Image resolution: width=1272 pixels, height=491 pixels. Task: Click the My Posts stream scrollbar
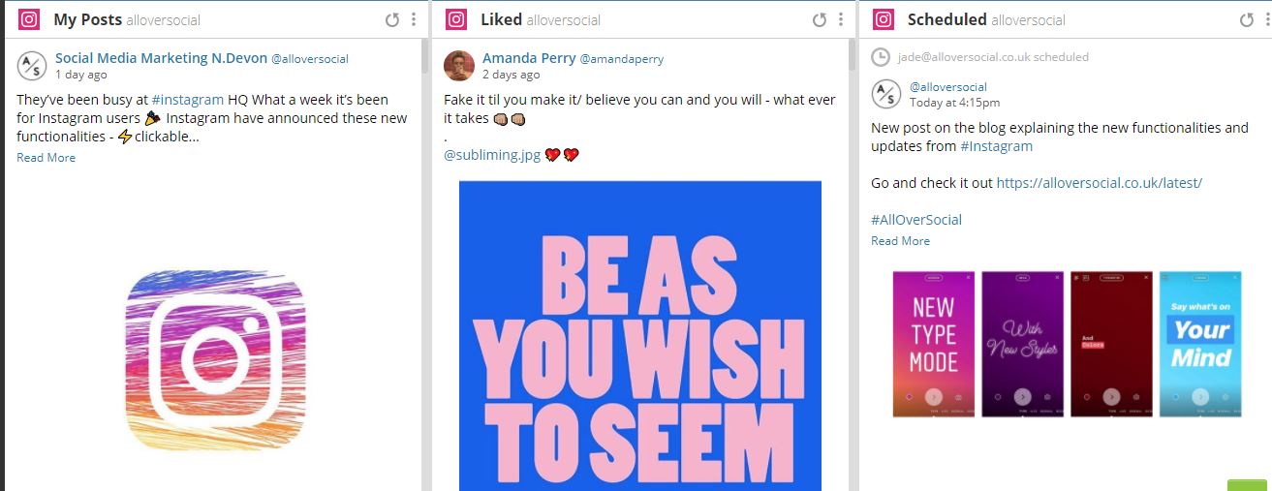pyautogui.click(x=424, y=58)
